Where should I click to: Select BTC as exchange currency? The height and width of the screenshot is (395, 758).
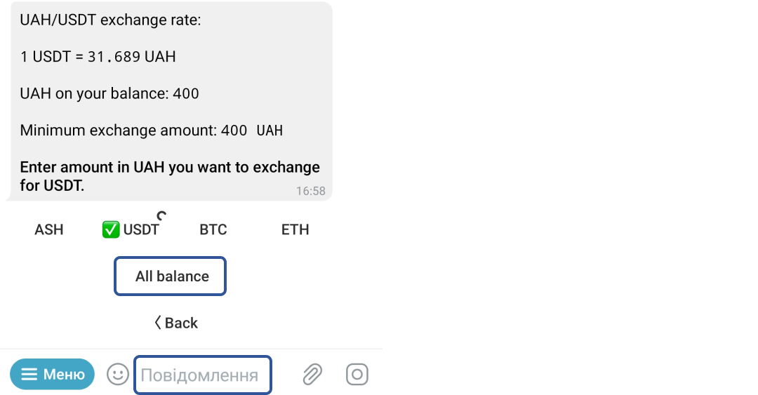(x=213, y=229)
